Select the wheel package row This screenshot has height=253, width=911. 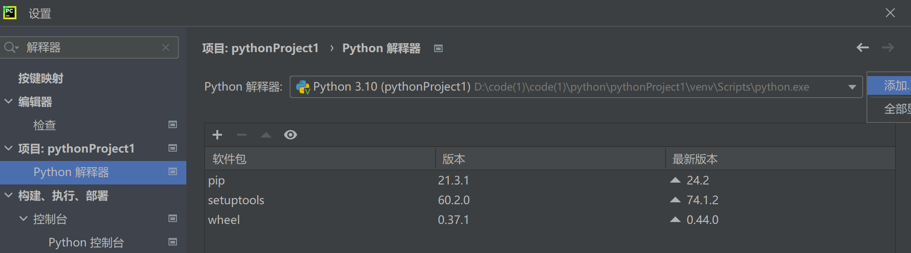[550, 220]
